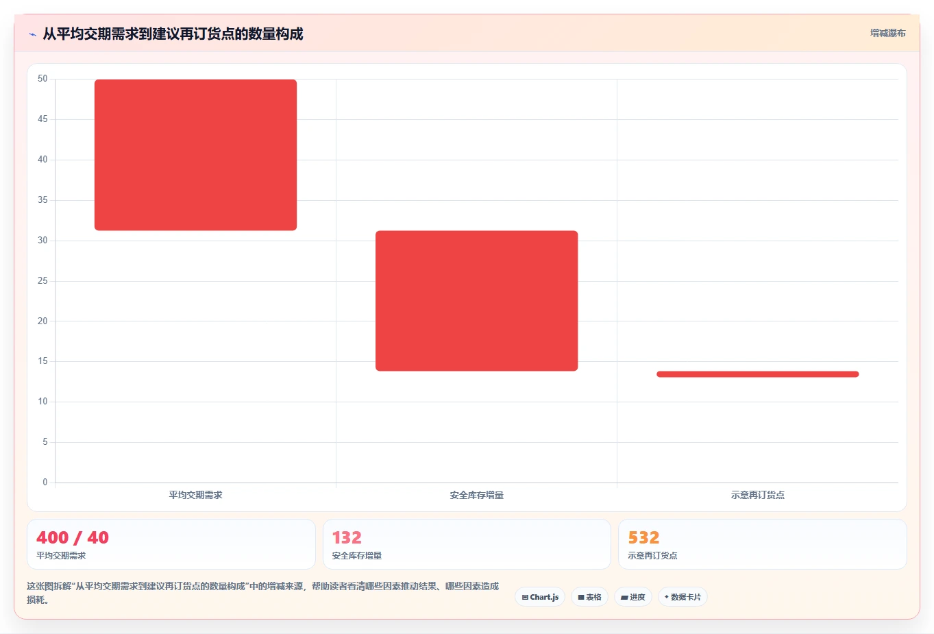Screen dimensions: 934x634
Task: Click the description paragraph starting 这张图拆解
Action: [263, 593]
